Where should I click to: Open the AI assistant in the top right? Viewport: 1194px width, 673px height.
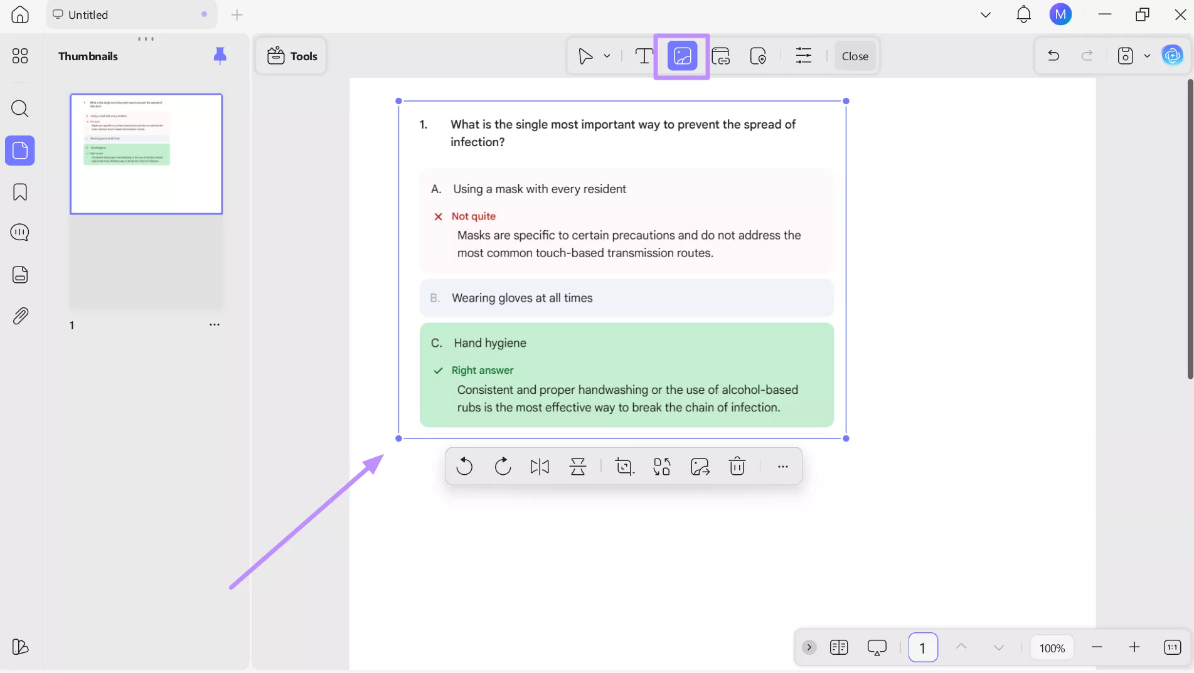click(1172, 55)
